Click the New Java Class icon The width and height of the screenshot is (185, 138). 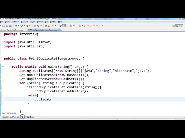[38, 26]
